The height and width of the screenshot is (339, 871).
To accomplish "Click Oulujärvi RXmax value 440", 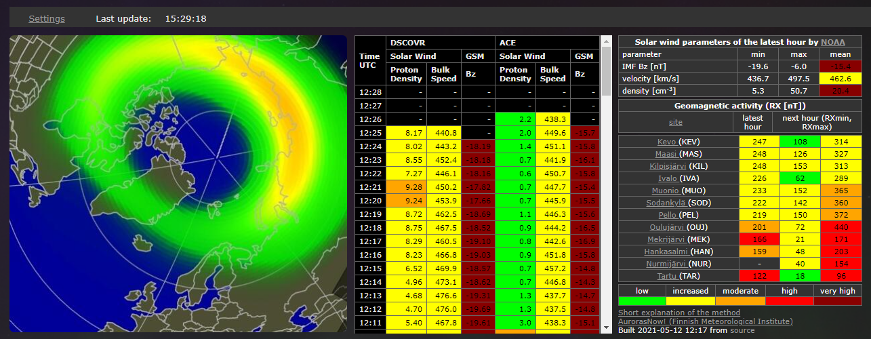I will click(x=841, y=227).
